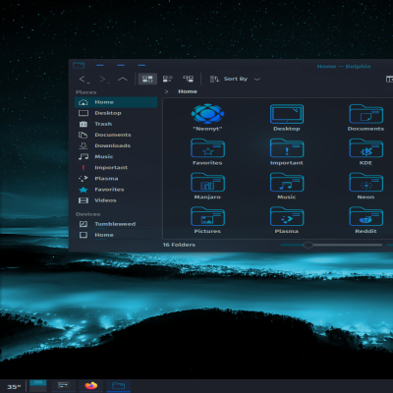The width and height of the screenshot is (393, 393).
Task: Open Plasma in the Places sidebar
Action: (x=116, y=179)
